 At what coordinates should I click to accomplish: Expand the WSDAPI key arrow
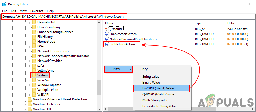click(x=29, y=95)
